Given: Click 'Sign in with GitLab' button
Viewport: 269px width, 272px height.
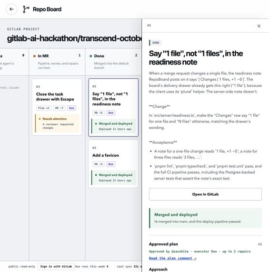Looking at the screenshot, I should [x=56, y=266].
